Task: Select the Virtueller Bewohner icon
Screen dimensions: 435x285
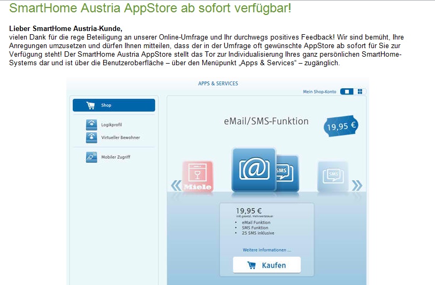Action: coord(91,137)
